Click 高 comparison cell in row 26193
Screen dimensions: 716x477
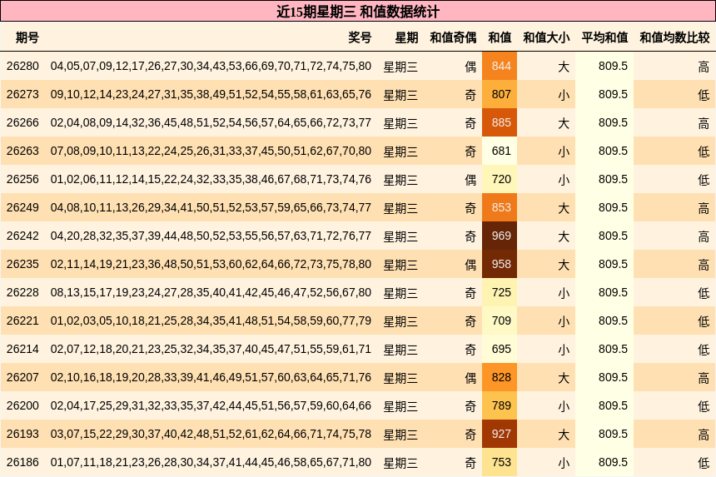point(704,435)
